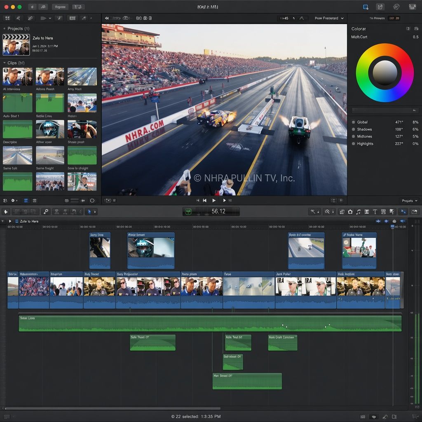The width and height of the screenshot is (422, 422).
Task: Click the circle icon in browser footer
Action: pos(92,201)
